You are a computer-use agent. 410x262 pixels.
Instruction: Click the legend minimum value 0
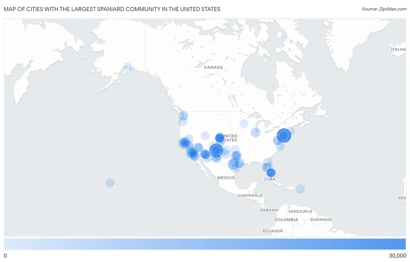5,256
